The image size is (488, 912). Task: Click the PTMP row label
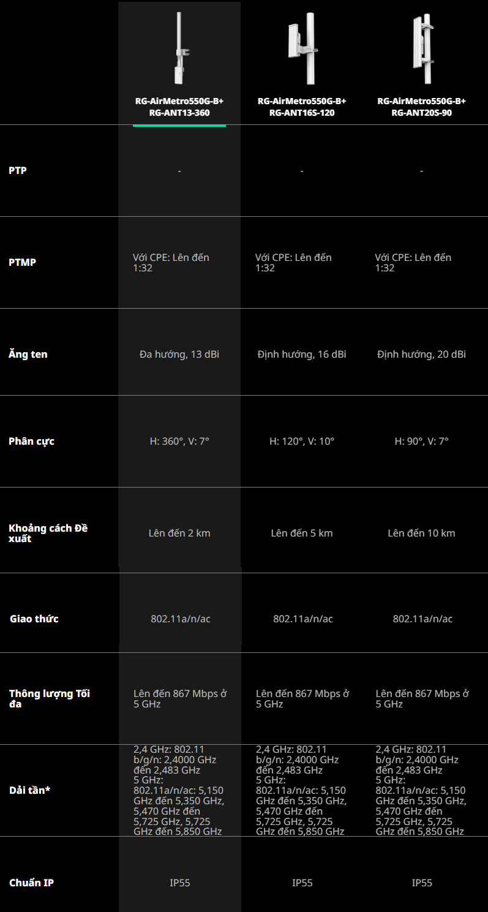22,262
